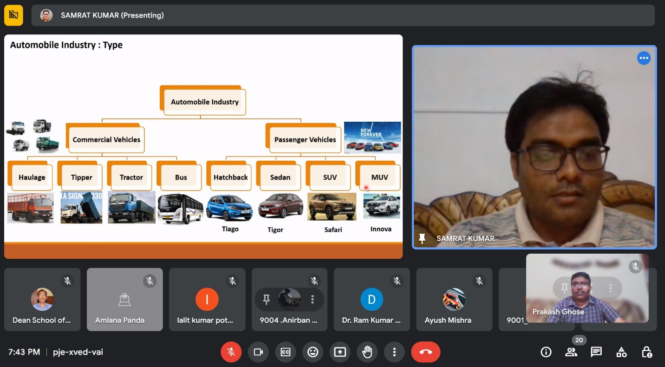Open the emoji reactions picker
The height and width of the screenshot is (367, 665).
click(313, 352)
